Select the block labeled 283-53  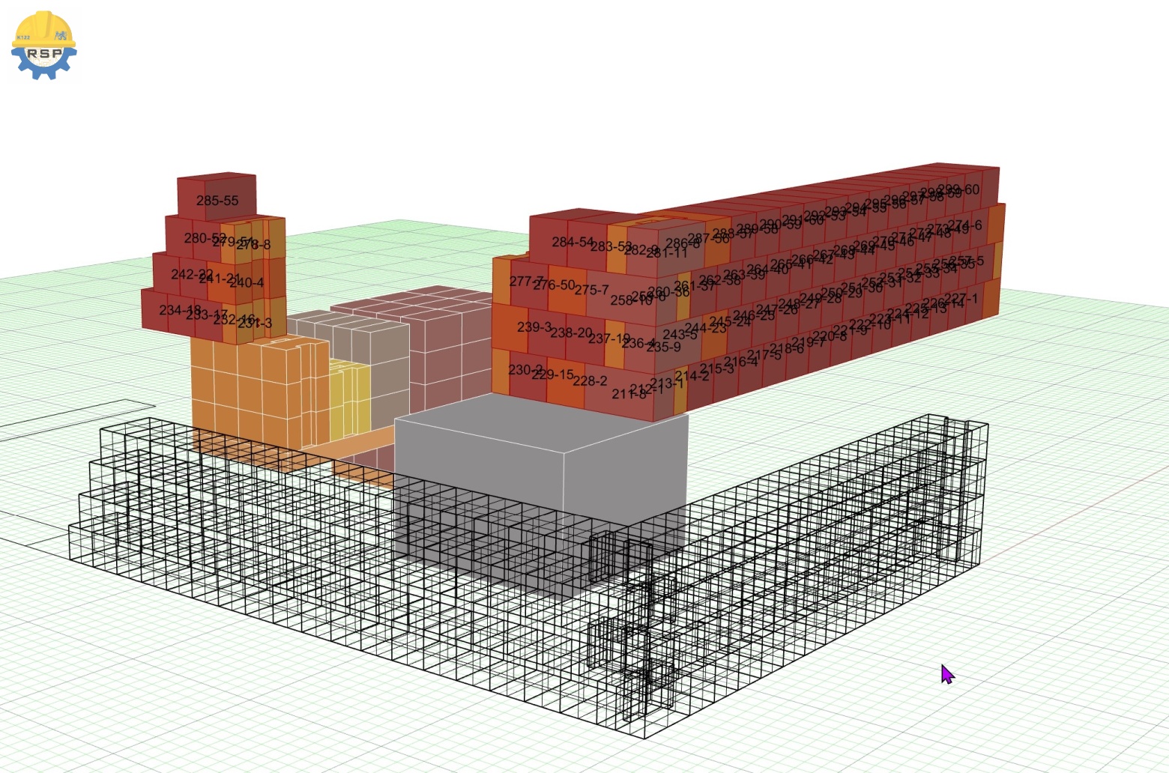[x=611, y=246]
